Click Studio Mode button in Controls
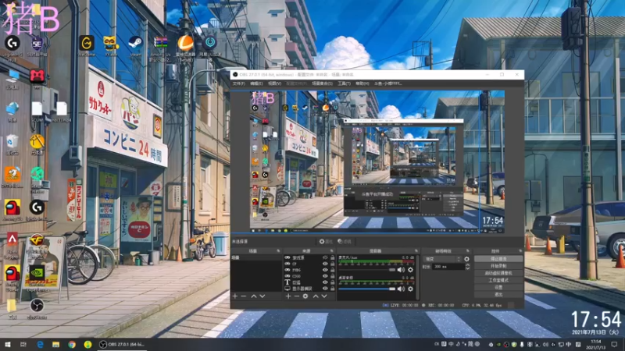The width and height of the screenshot is (625, 351). coord(498,280)
